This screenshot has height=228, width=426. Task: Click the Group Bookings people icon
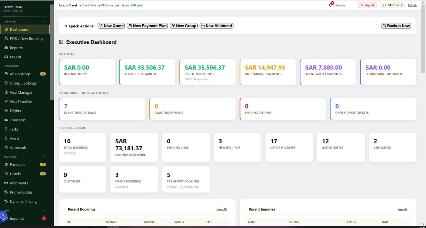pyautogui.click(x=6, y=83)
